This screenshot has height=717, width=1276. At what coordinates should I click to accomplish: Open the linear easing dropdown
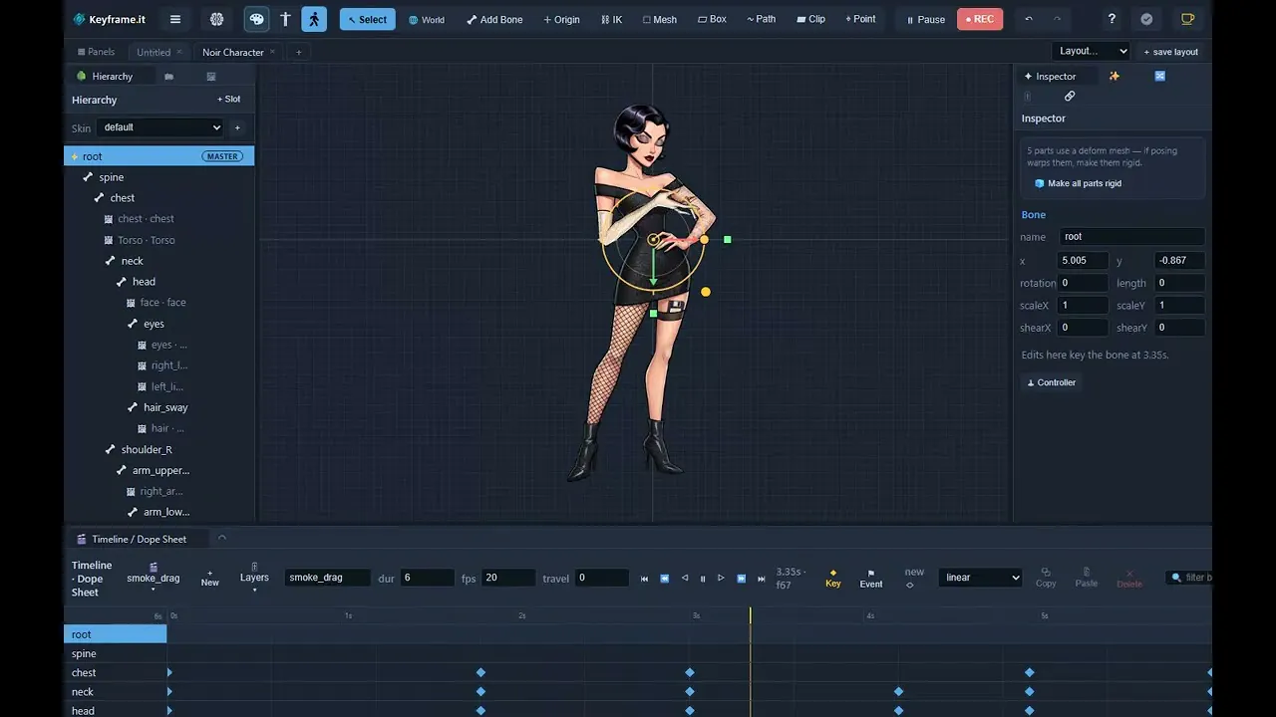981,578
